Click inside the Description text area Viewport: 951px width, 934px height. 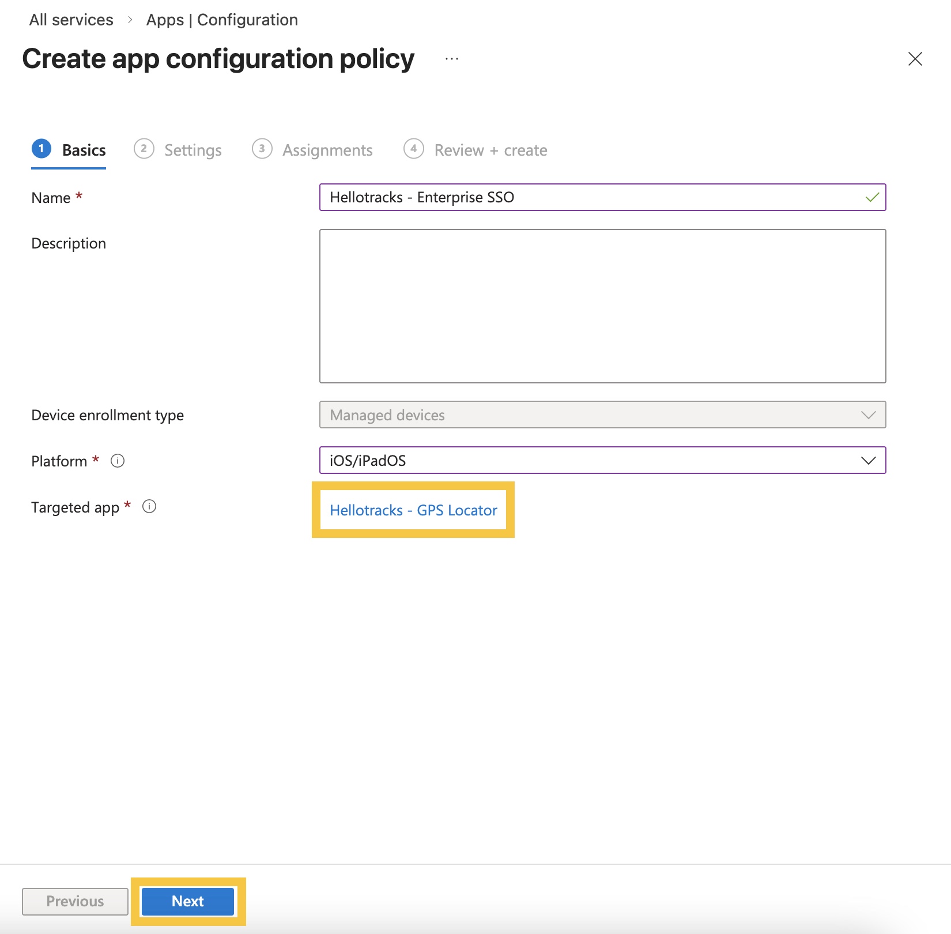coord(602,306)
